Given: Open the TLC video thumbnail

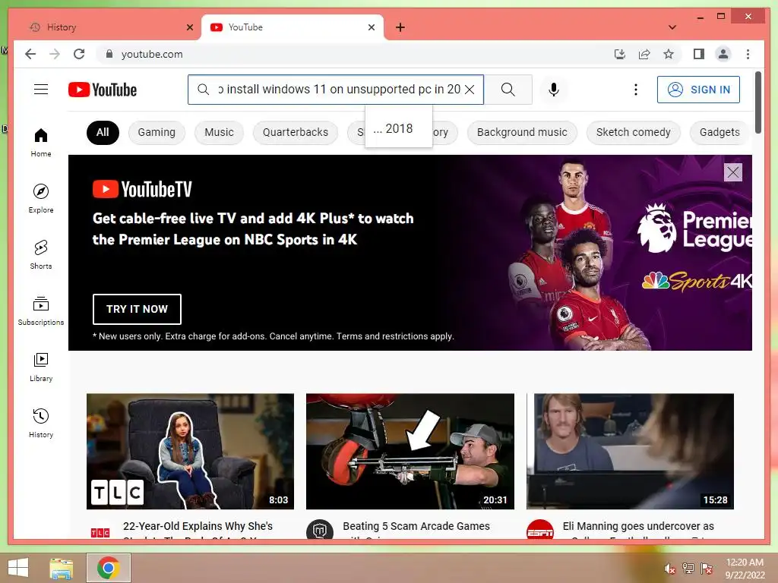Looking at the screenshot, I should (x=190, y=451).
